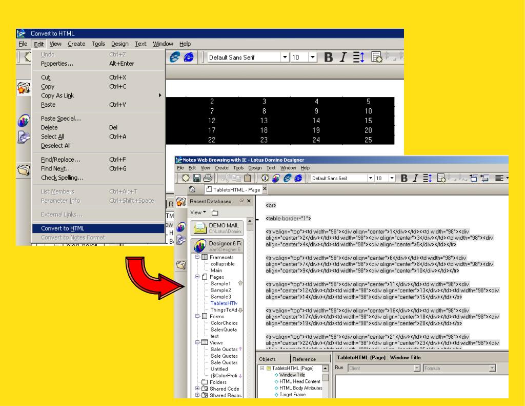Click bookmark favorites icon in Domino Designer sidebar

click(181, 202)
